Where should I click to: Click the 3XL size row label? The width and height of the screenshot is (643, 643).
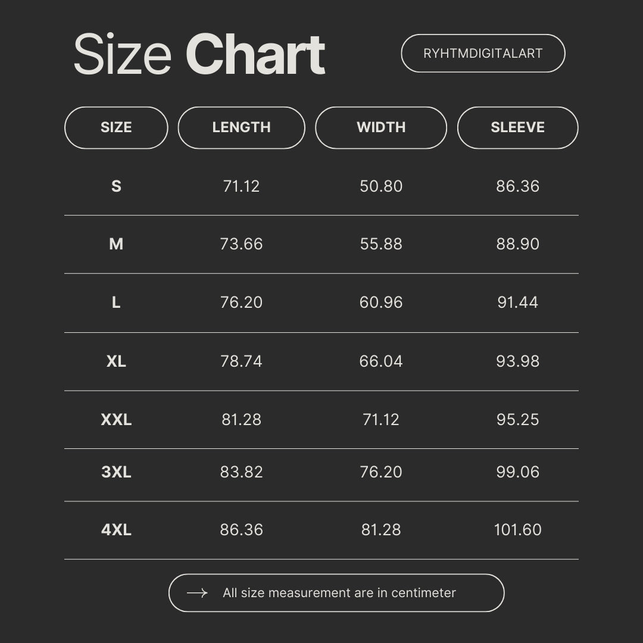(116, 472)
